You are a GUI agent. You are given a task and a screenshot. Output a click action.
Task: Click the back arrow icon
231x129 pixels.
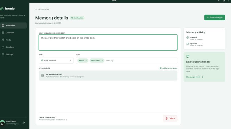[x=36, y=9]
